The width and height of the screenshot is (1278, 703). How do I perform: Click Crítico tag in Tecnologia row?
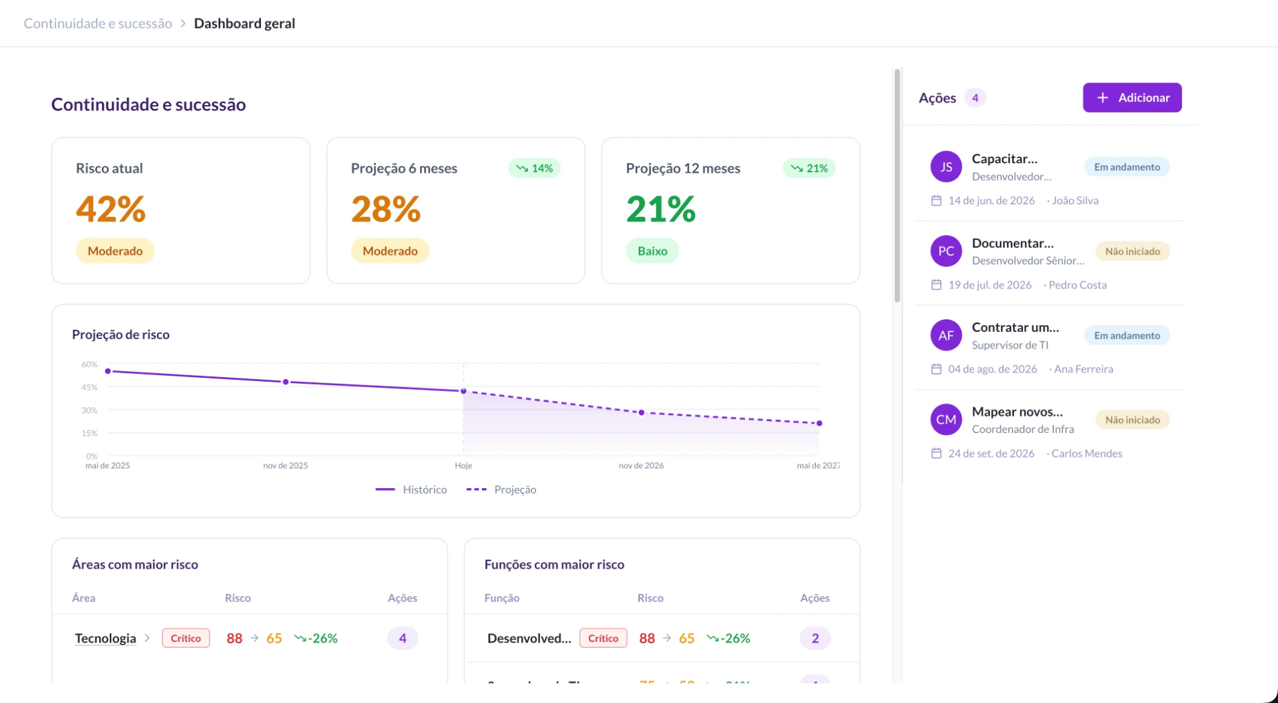[186, 638]
